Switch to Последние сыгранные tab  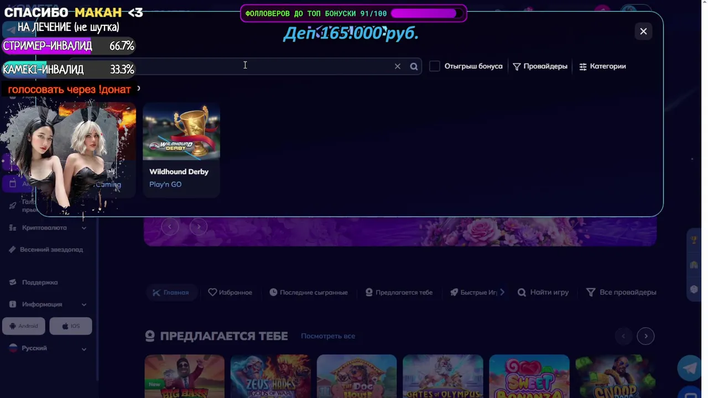pos(309,292)
